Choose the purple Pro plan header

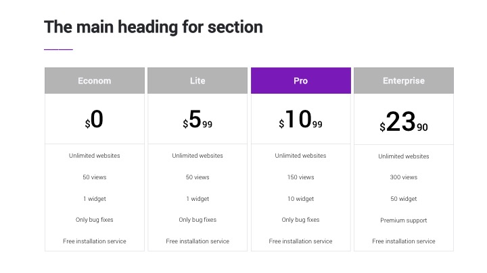click(301, 81)
